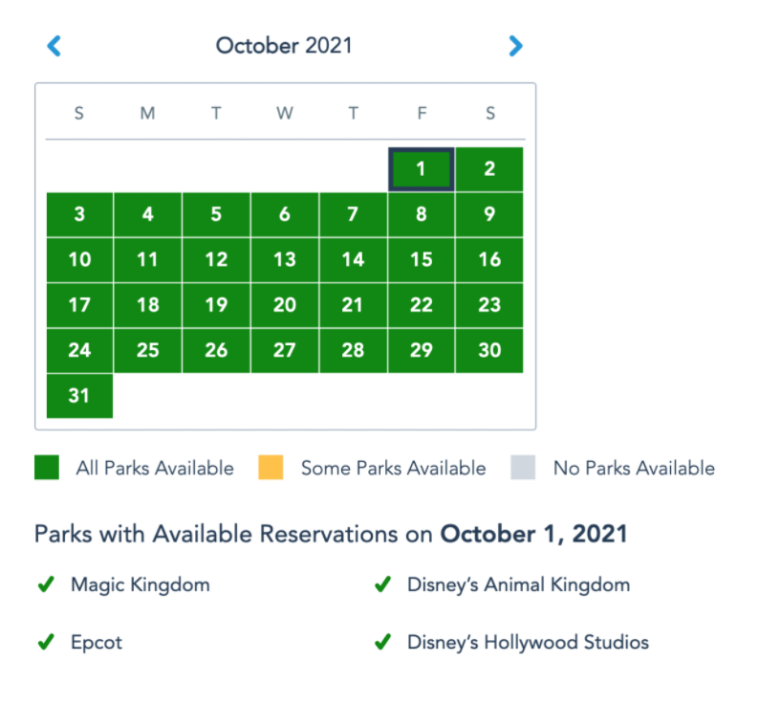Screen dimensions: 759x705
Task: Click the yellow Some Parks Available swatch
Action: click(271, 468)
